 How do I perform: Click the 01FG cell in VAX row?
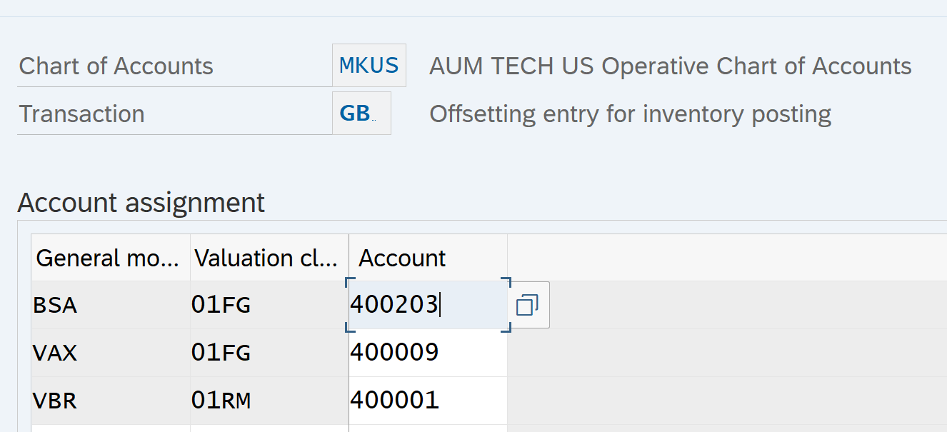pos(269,353)
